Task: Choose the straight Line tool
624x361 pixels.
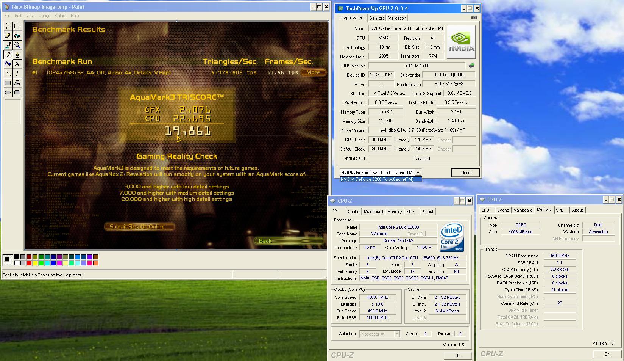Action: point(8,74)
